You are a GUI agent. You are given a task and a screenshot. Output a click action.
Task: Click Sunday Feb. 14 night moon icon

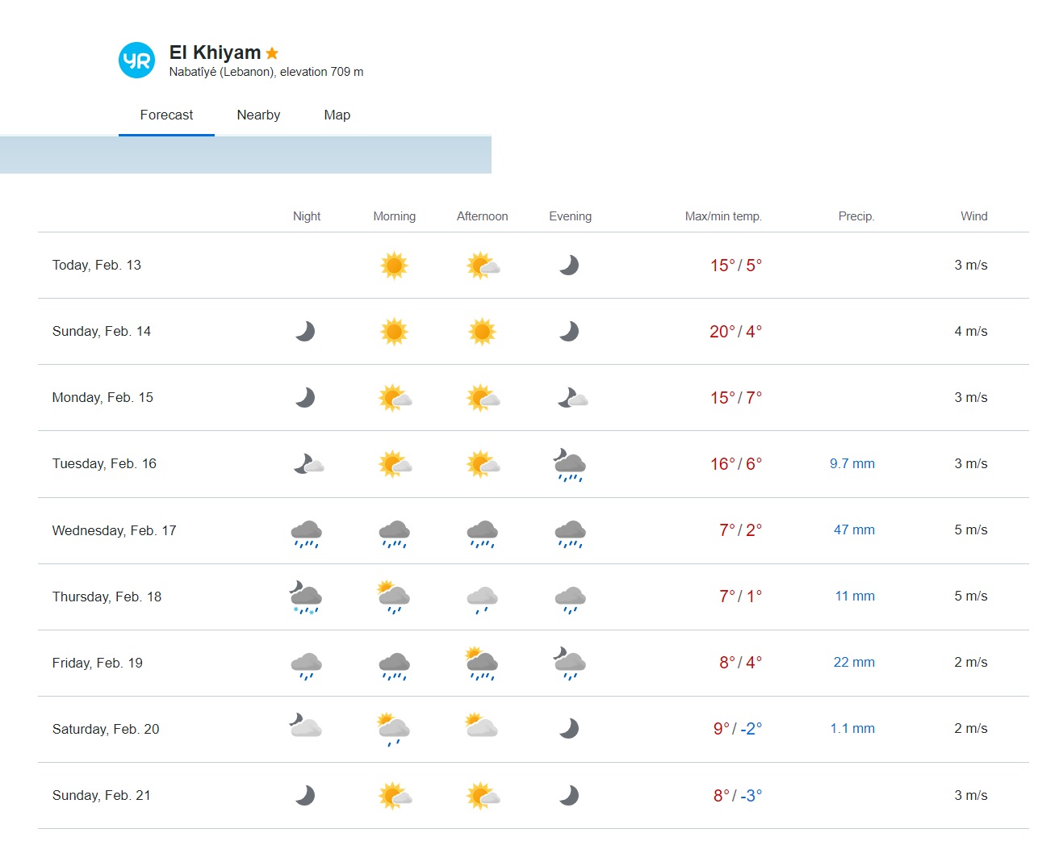coord(305,332)
